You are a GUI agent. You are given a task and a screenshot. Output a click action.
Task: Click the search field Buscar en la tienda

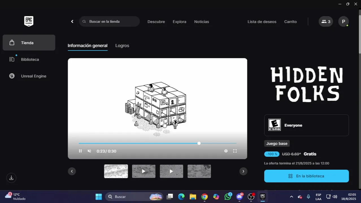click(109, 21)
